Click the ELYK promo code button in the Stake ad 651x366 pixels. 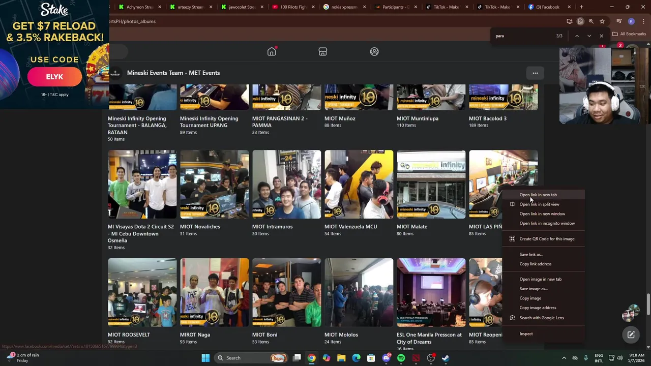(54, 77)
